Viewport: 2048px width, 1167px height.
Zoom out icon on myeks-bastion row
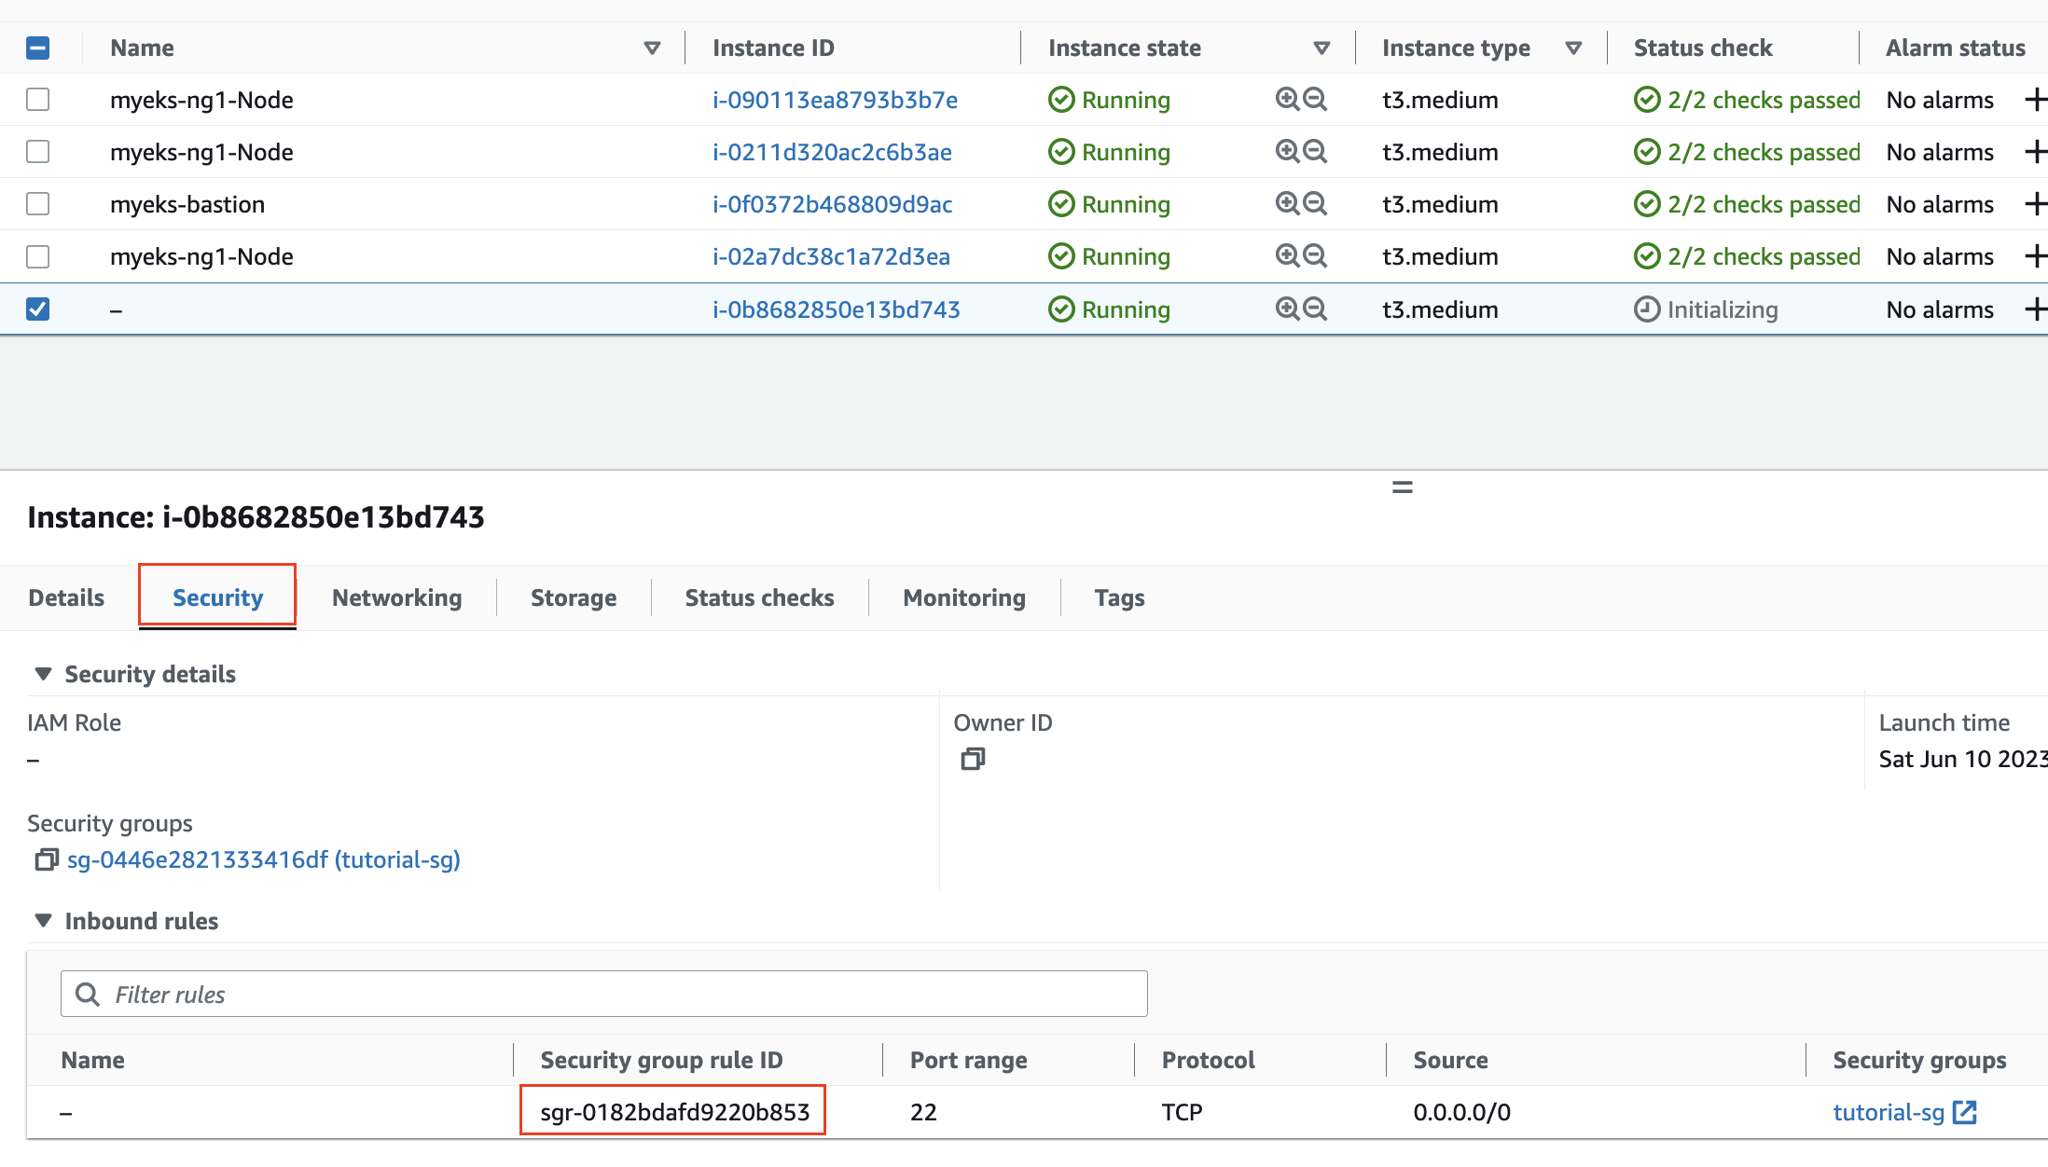pos(1315,203)
